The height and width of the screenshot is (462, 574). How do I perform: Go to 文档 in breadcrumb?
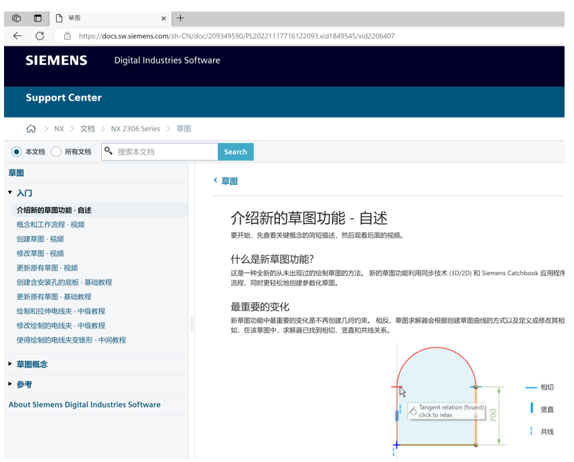[x=88, y=129]
